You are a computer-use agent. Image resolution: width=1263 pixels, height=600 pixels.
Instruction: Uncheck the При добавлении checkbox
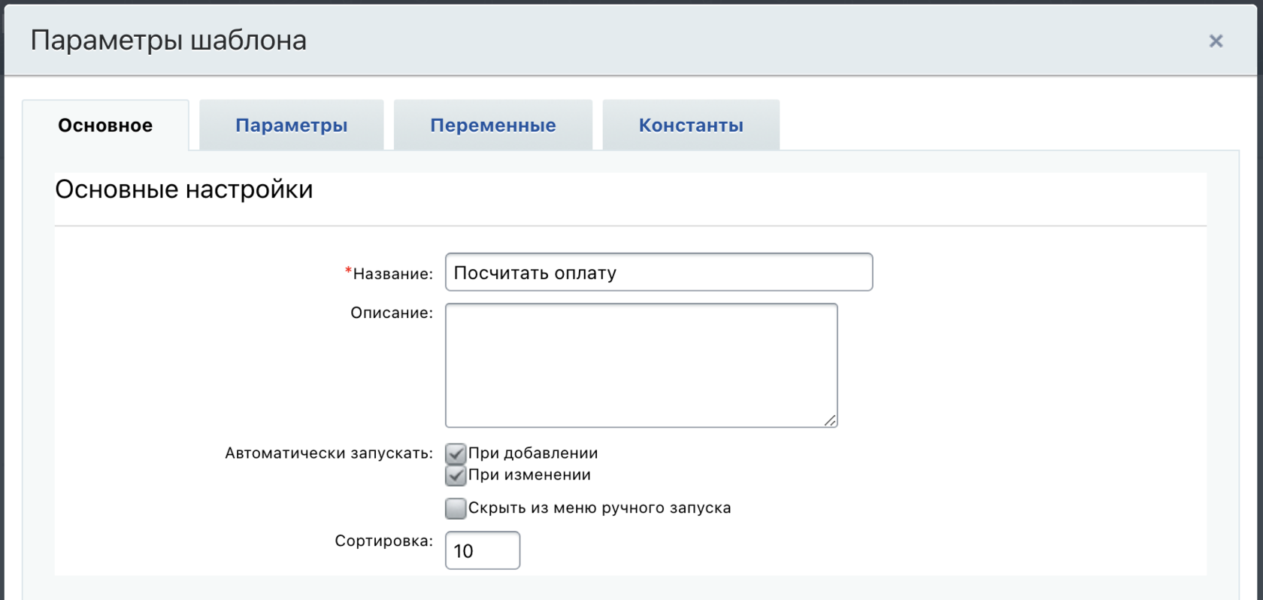456,453
